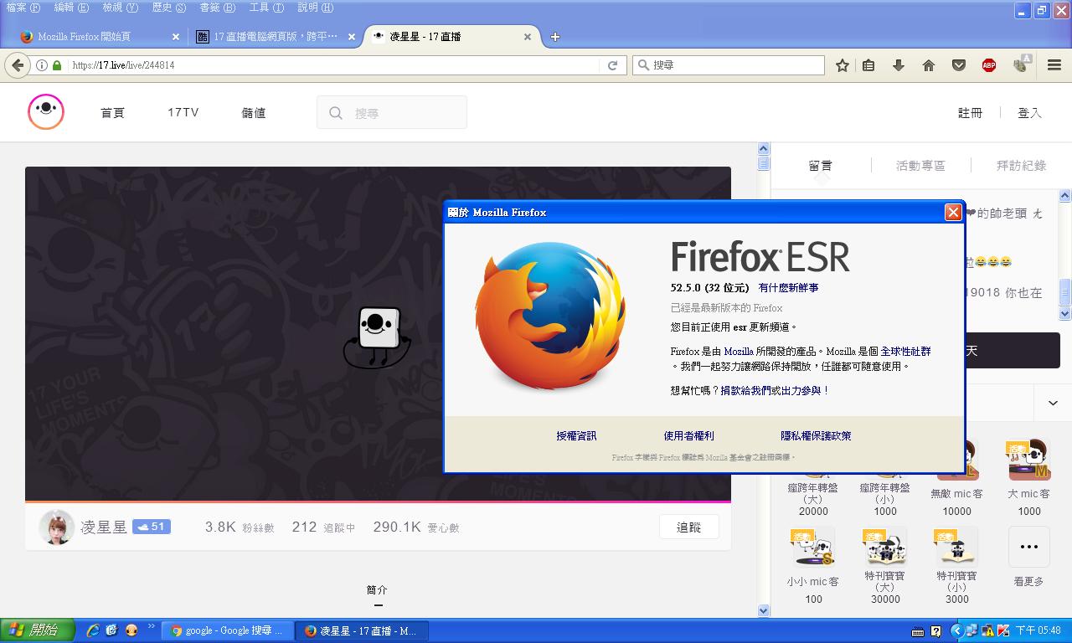Switch to the 17直播電腦網頁版 tab
Screen dimensions: 1072x643
tap(276, 37)
